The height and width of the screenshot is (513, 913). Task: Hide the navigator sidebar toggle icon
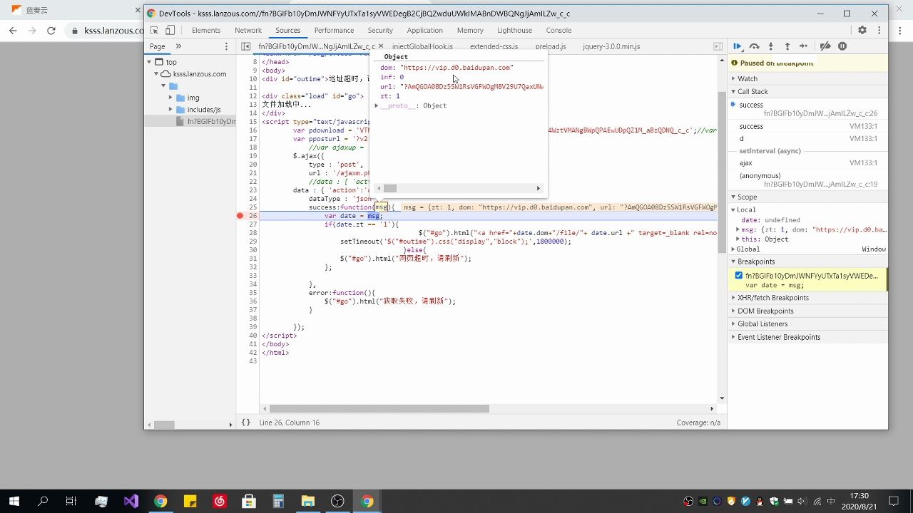pos(245,46)
